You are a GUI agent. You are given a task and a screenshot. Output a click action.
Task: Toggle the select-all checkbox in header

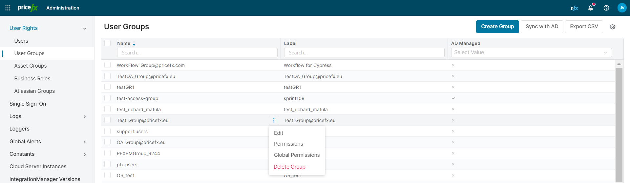coord(108,43)
